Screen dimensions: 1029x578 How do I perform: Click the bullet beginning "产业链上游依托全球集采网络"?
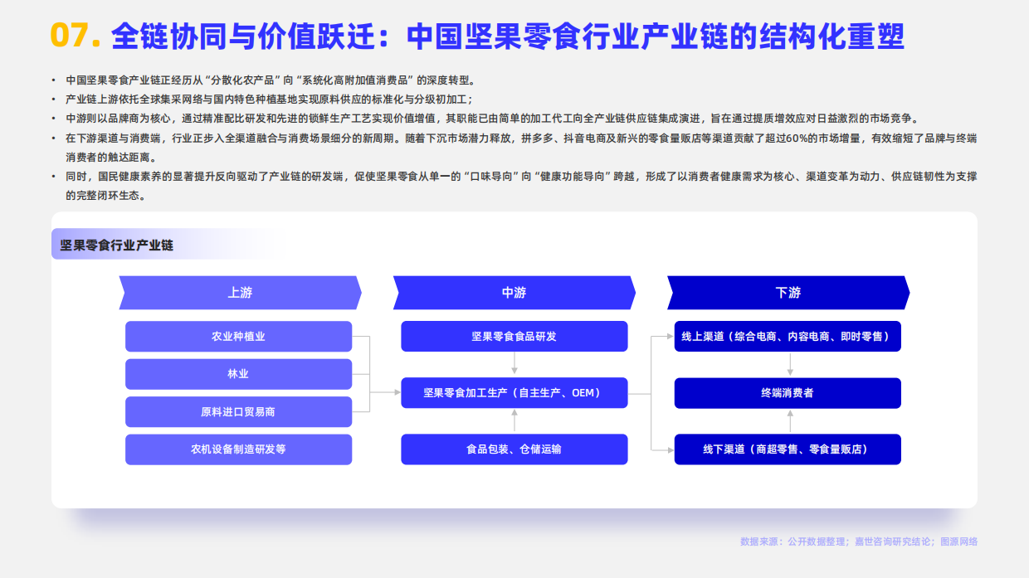[x=270, y=100]
